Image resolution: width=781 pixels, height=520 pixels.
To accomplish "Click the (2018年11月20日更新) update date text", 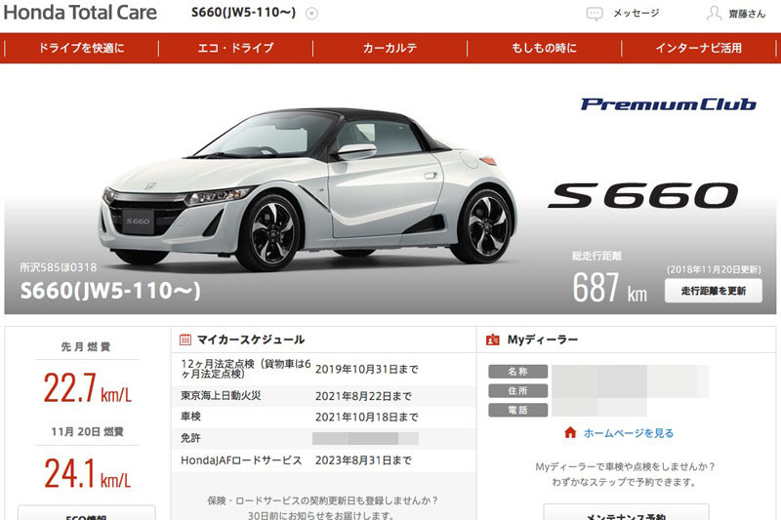I will (714, 269).
